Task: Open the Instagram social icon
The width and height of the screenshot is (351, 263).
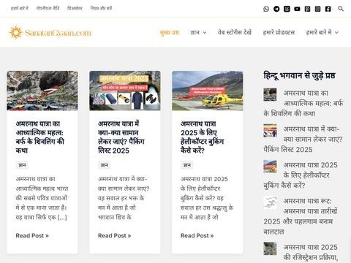Action: tap(317, 9)
